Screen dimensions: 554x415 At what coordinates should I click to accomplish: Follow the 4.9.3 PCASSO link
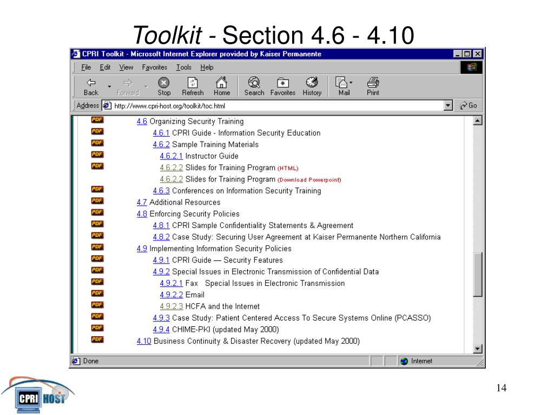click(x=161, y=318)
